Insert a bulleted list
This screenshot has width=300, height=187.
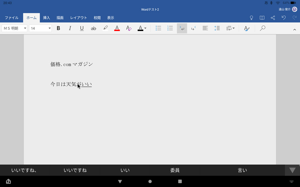[158, 28]
